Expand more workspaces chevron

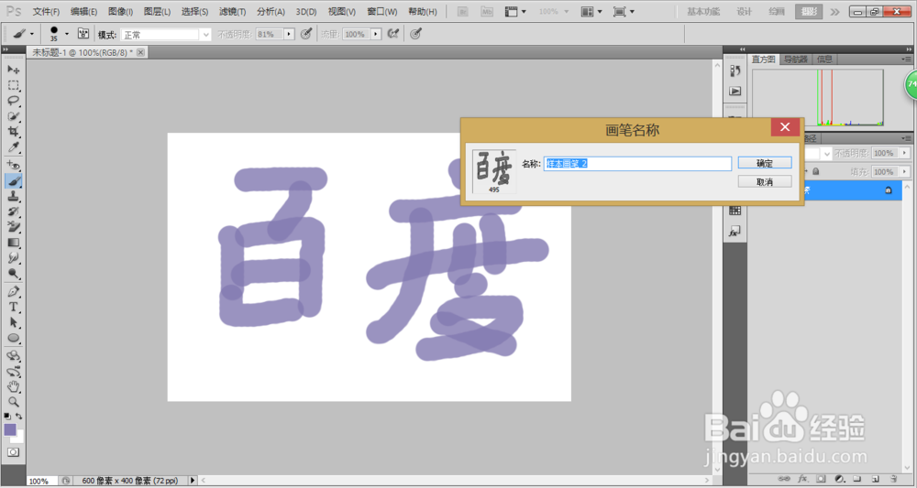tap(834, 12)
